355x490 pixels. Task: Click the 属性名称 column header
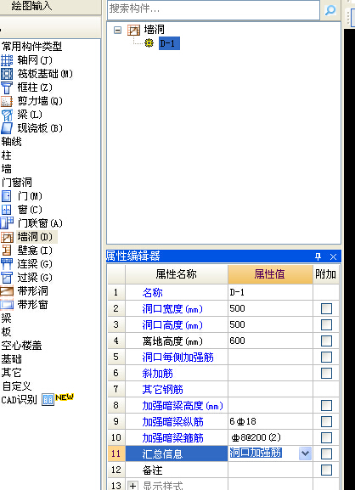(177, 274)
